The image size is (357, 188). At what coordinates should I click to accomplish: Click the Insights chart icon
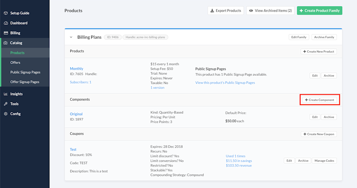tap(6, 94)
